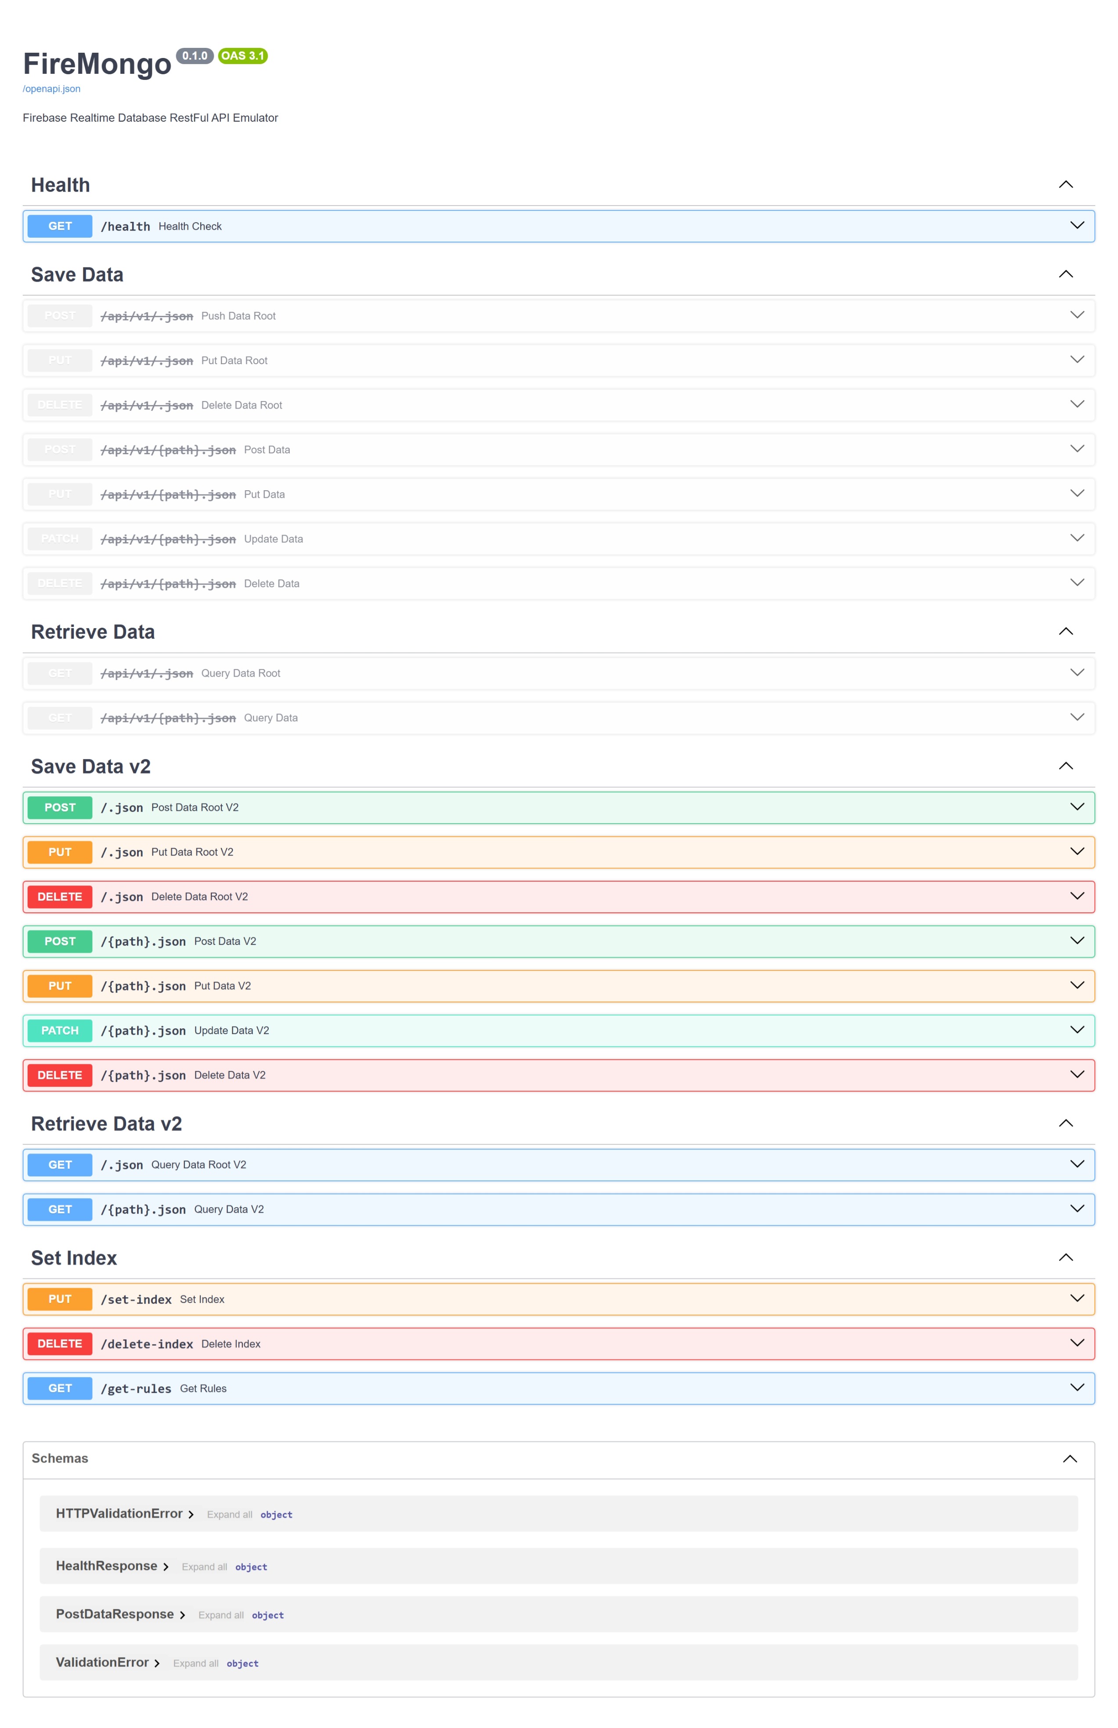Click the DELETE badge for Delete Data Root V2
The height and width of the screenshot is (1728, 1118).
click(x=60, y=897)
